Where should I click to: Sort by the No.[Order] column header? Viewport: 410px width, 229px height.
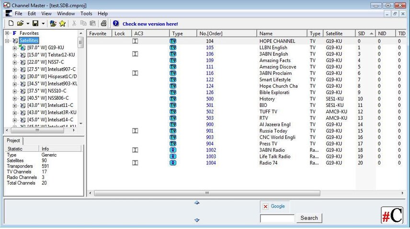pyautogui.click(x=227, y=33)
